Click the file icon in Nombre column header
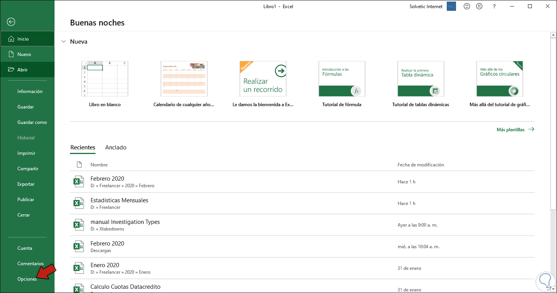 (x=79, y=165)
